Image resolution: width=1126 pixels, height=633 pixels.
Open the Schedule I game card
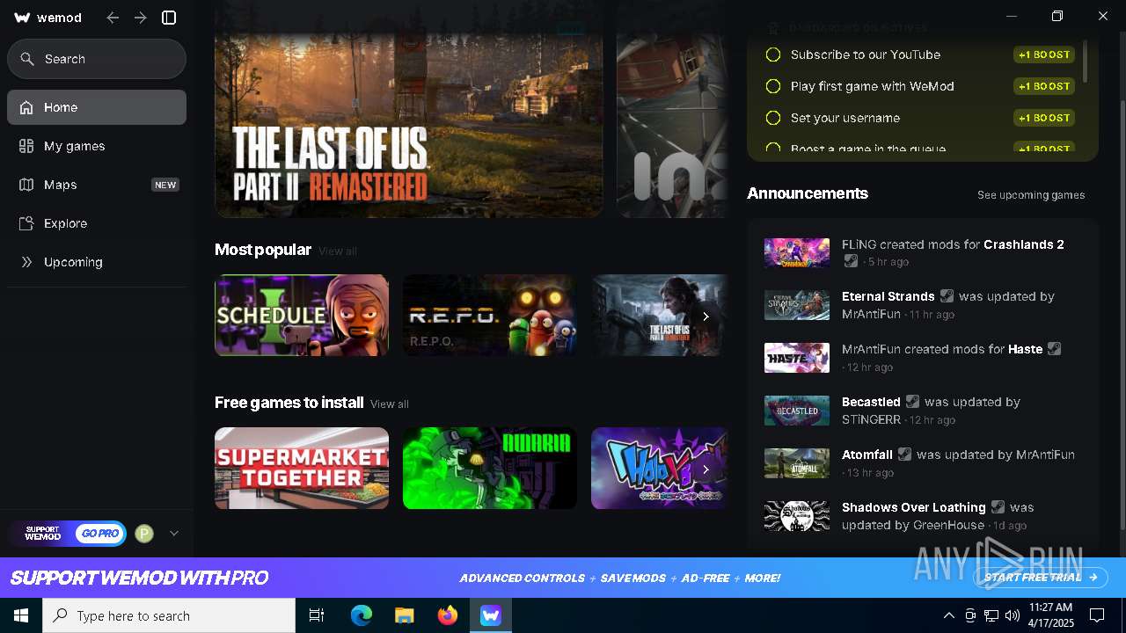coord(302,315)
